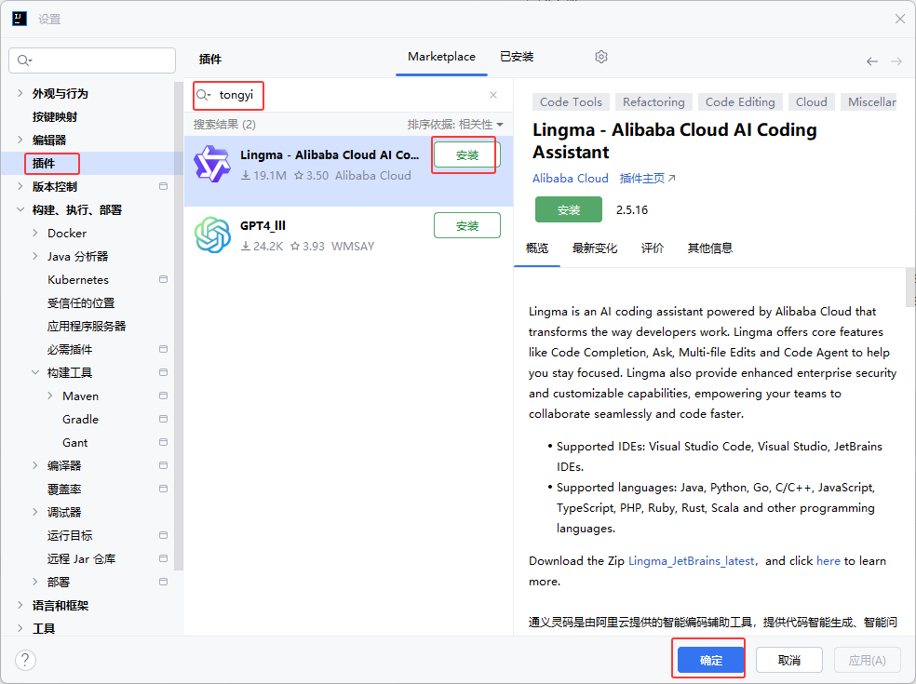Click the back navigation arrow
Screen dimensions: 916x684
click(871, 61)
